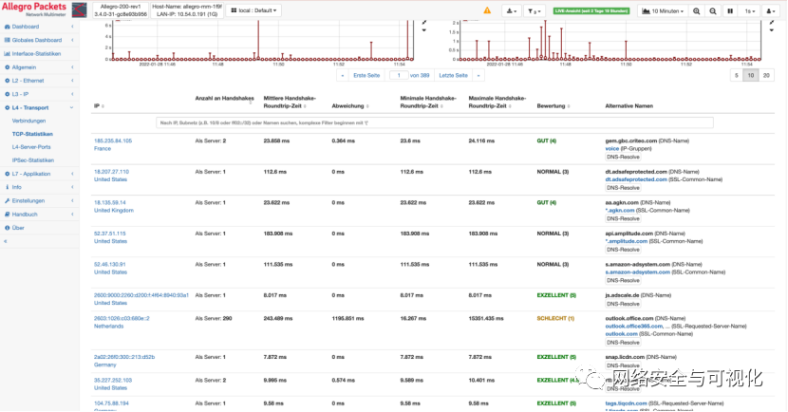This screenshot has width=788, height=412.
Task: Expand the L3 - IP sidebar section
Action: click(x=20, y=94)
